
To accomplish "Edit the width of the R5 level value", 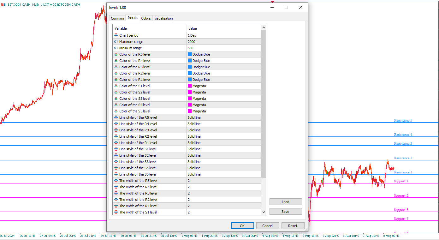I will pos(224,181).
